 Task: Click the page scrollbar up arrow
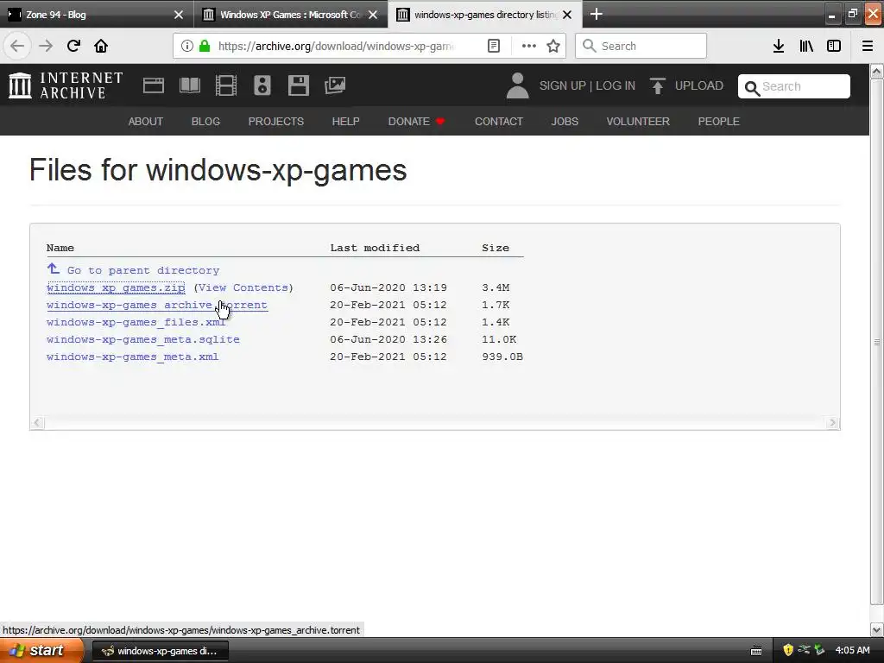pyautogui.click(x=877, y=71)
